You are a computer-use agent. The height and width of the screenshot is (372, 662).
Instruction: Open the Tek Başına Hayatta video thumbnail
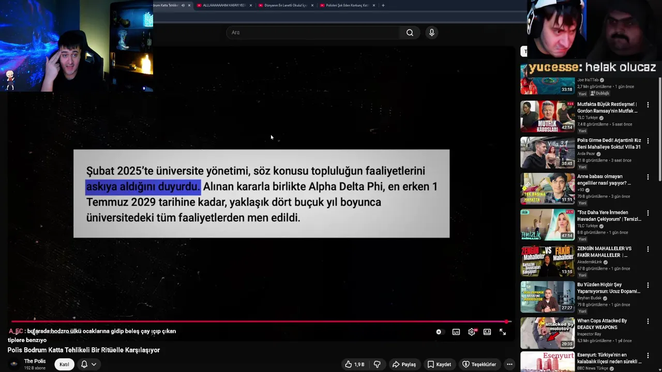tap(547, 189)
